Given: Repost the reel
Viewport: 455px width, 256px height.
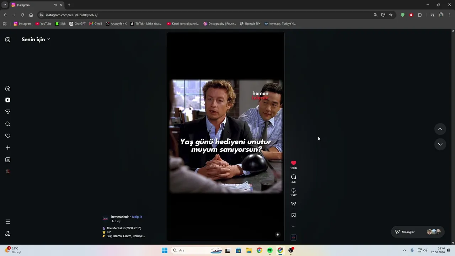Looking at the screenshot, I should click(x=293, y=190).
